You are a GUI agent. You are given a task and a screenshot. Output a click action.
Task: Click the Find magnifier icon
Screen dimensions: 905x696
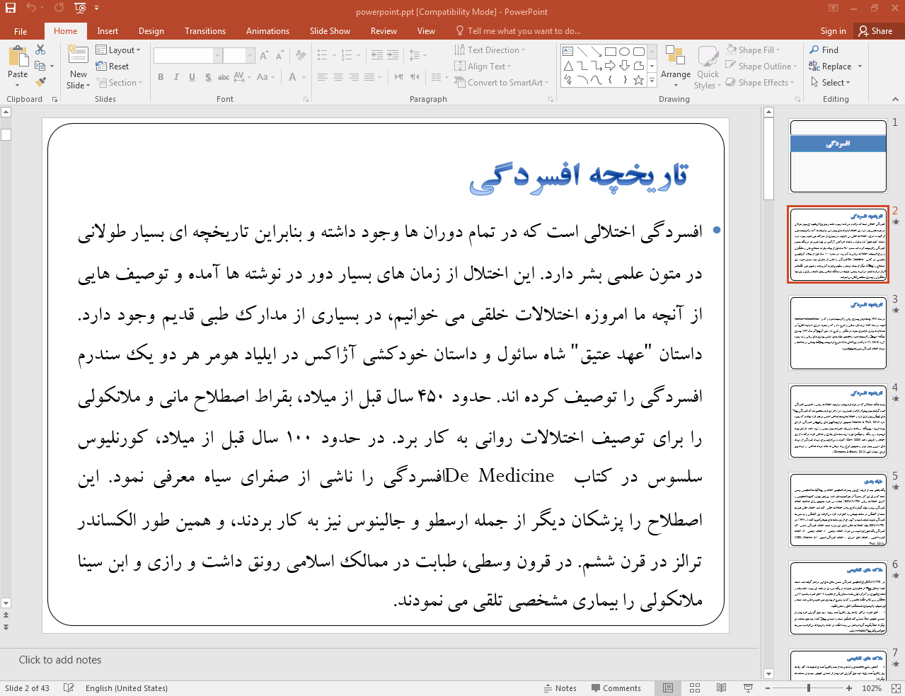coord(815,50)
